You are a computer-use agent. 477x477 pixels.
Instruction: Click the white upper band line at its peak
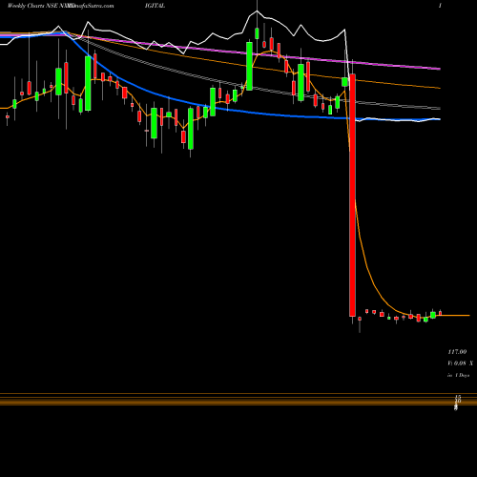pyautogui.click(x=257, y=11)
